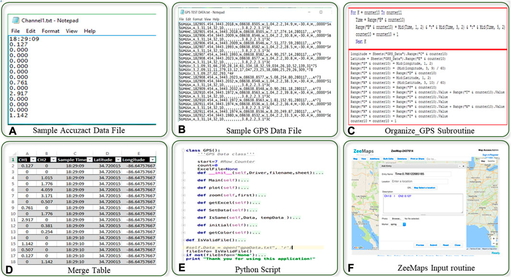Open Help menu in GPS TEST DATA Notepad

click(x=216, y=19)
